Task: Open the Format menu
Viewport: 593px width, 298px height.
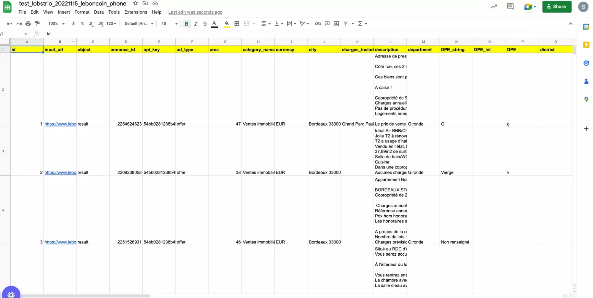Action: 82,12
